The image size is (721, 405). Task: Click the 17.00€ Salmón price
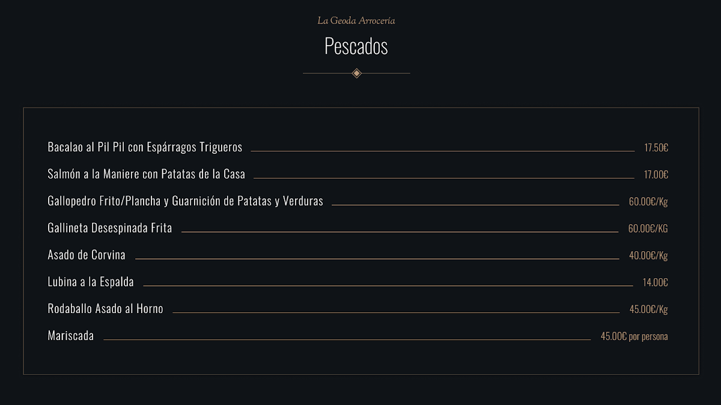(x=656, y=175)
